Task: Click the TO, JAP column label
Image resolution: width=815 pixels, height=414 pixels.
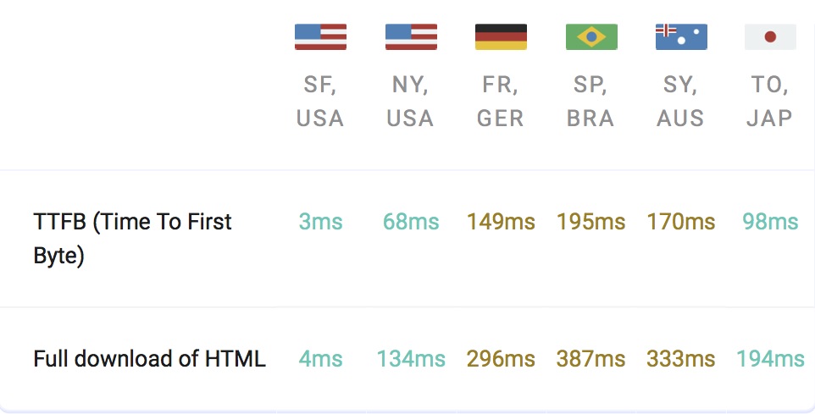Action: coord(770,102)
